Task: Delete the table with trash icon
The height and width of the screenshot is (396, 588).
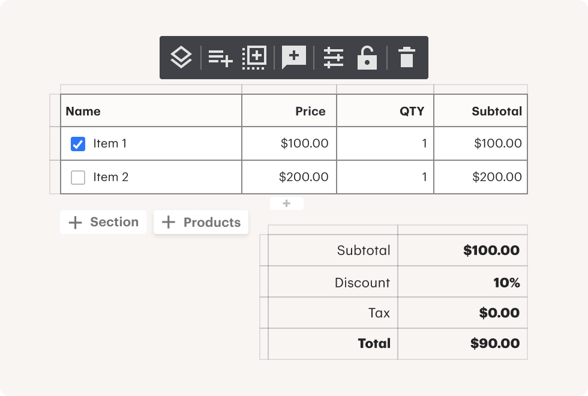Action: point(407,58)
